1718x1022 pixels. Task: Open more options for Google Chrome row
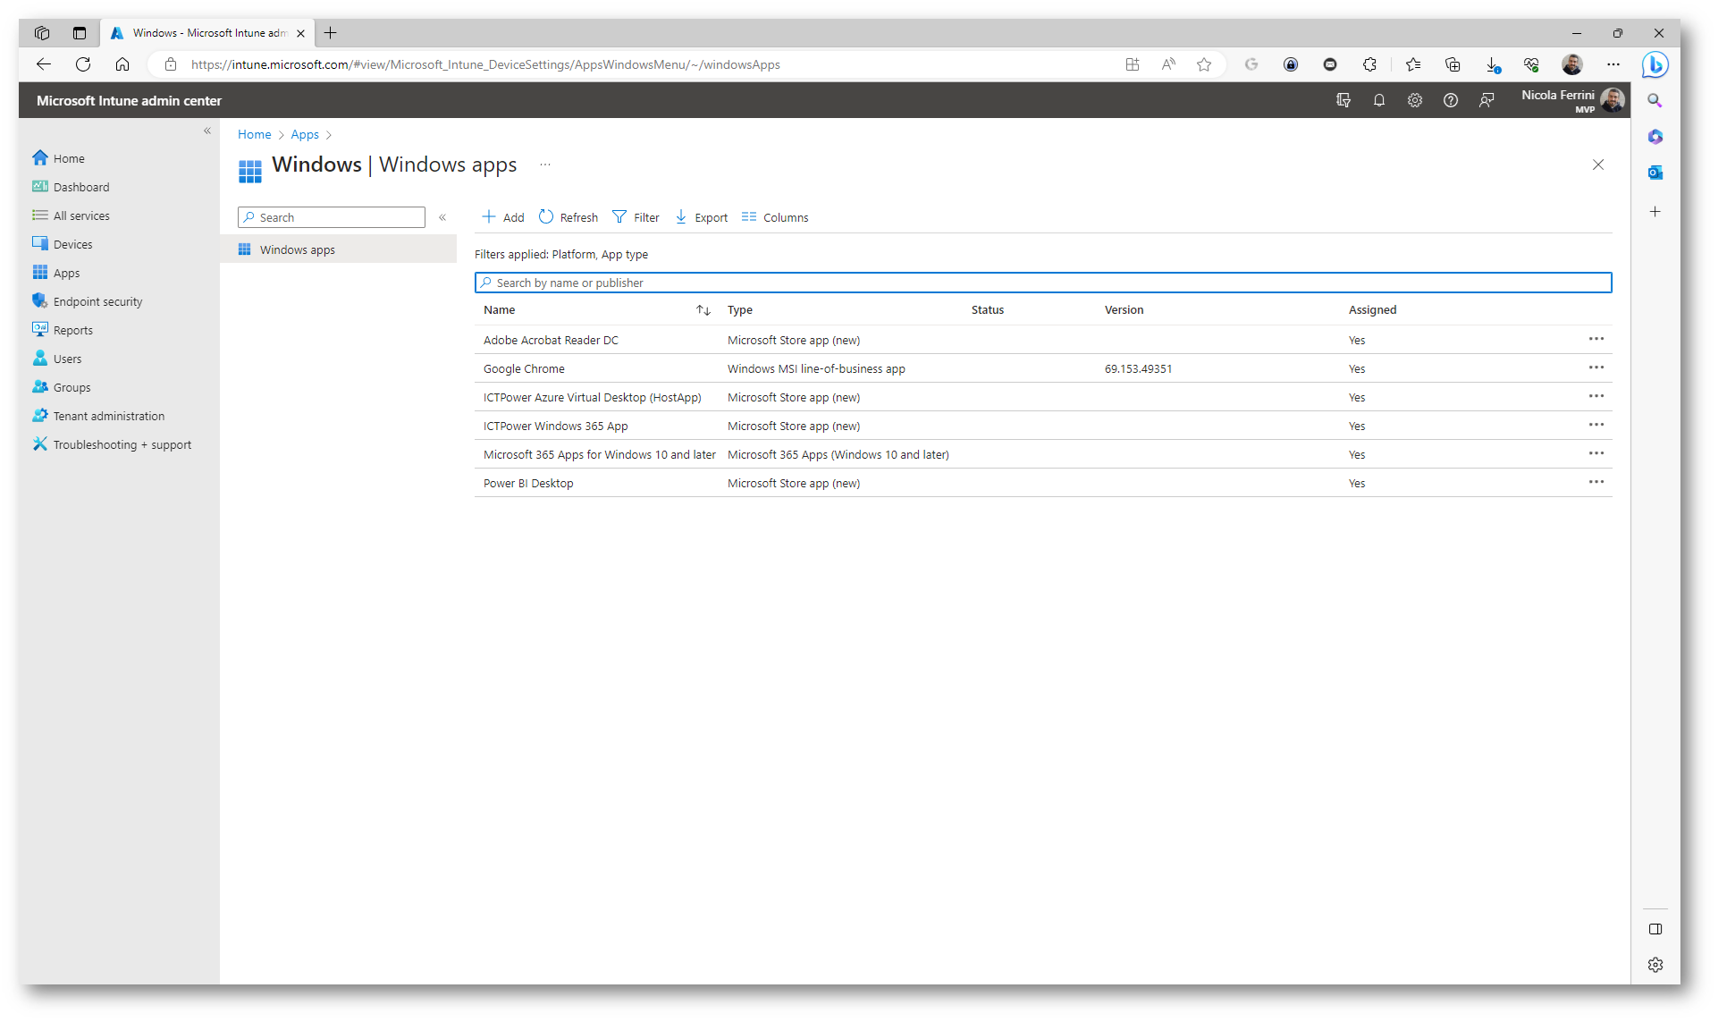(1596, 367)
